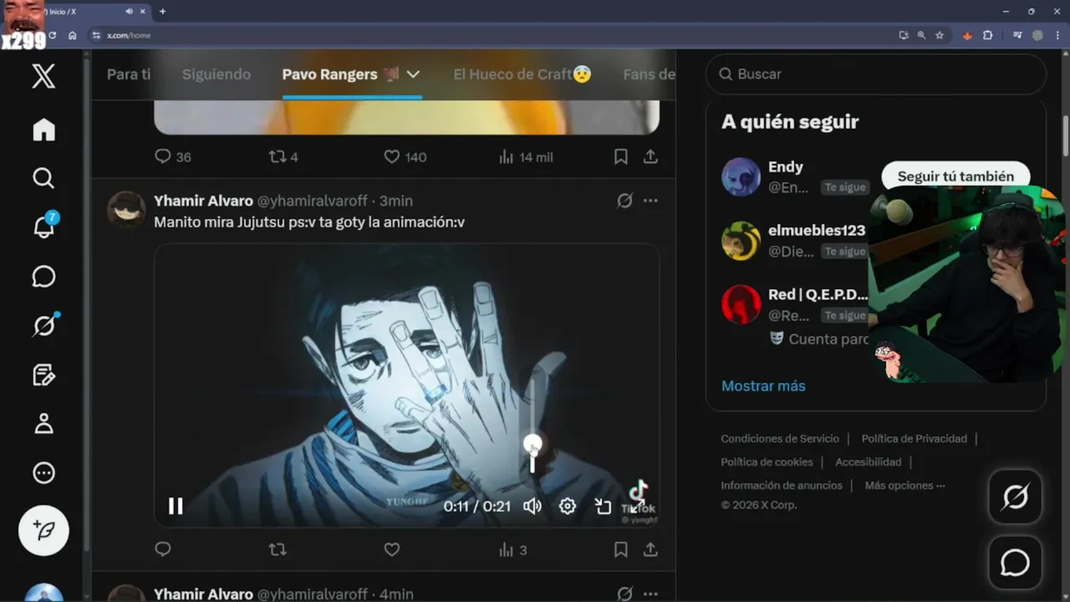Screen dimensions: 1070x602
Task: Bookmark Yhamir Alvaro's Jujutsu post
Action: coord(620,549)
